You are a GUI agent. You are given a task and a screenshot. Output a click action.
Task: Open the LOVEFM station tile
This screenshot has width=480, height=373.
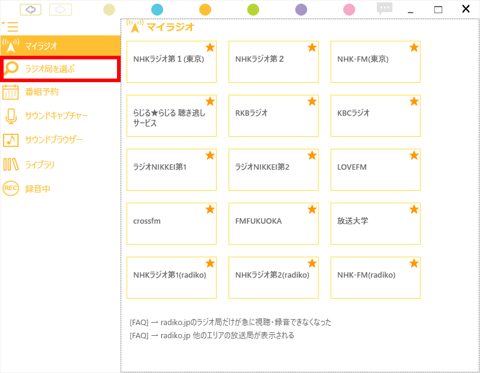[376, 170]
